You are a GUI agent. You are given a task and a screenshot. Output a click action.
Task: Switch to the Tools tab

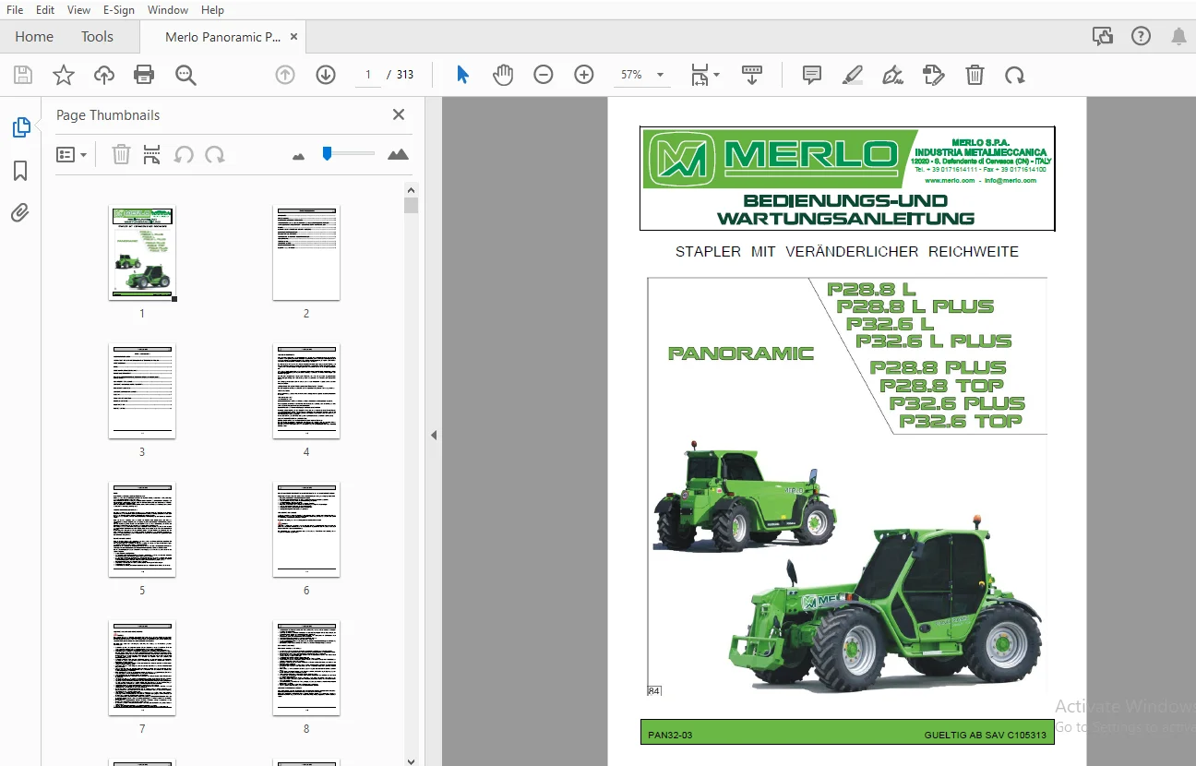pos(97,37)
